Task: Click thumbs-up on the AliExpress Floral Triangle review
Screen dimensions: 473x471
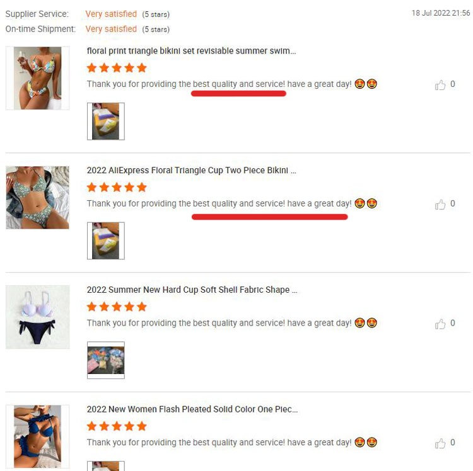Action: click(440, 205)
